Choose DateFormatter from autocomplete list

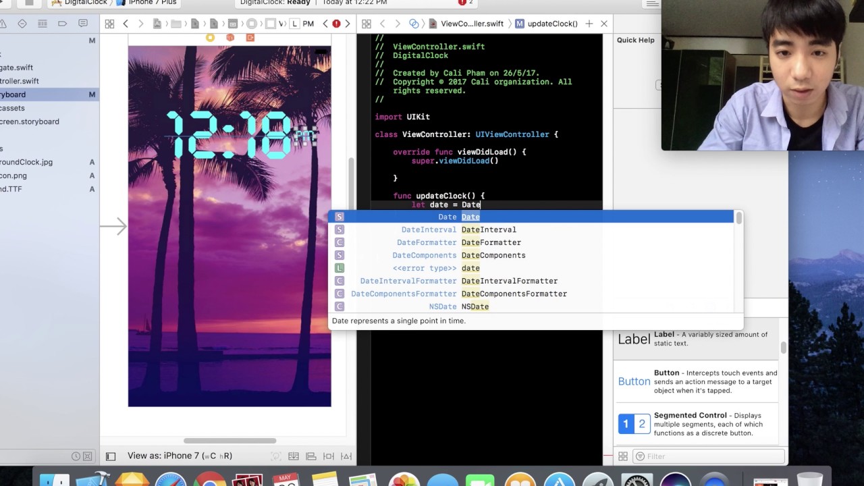click(531, 242)
